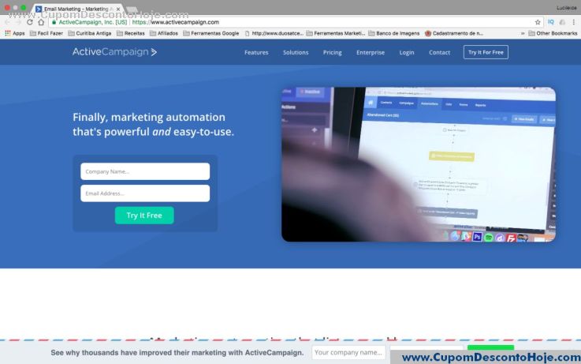Reload the page with the refresh icon
Screen dimensions: 581x364
[30, 22]
